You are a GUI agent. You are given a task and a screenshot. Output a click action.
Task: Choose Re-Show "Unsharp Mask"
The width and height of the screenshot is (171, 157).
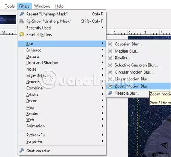tap(62, 21)
